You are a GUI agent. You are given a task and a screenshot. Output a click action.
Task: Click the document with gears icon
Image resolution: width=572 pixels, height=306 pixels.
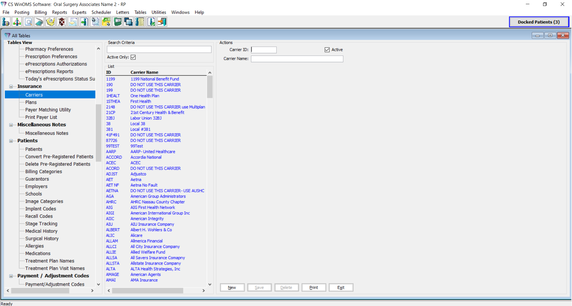coord(95,22)
